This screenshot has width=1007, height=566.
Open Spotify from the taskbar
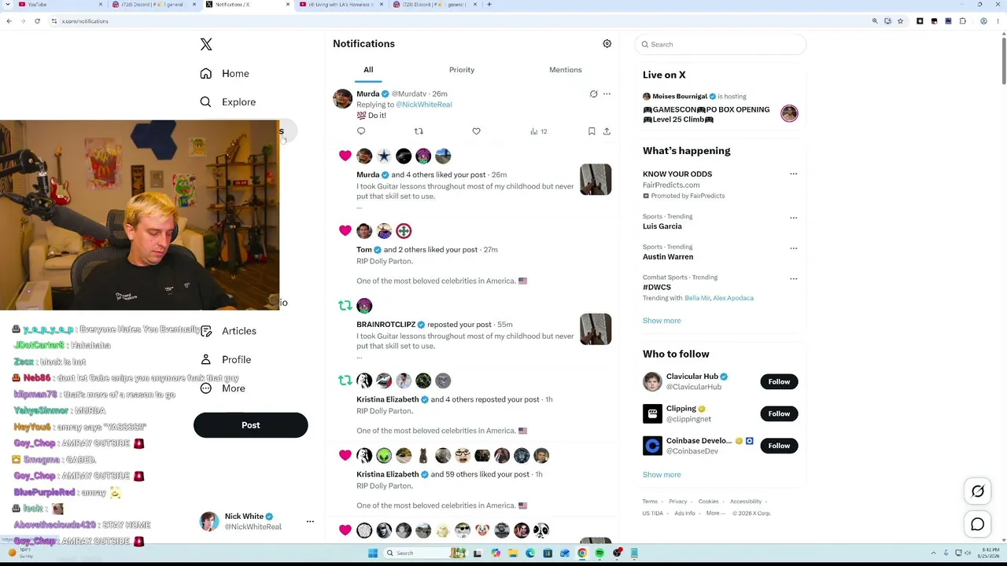pos(599,553)
